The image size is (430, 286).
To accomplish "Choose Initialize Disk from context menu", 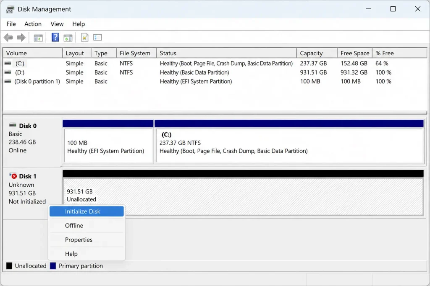I will pos(87,211).
